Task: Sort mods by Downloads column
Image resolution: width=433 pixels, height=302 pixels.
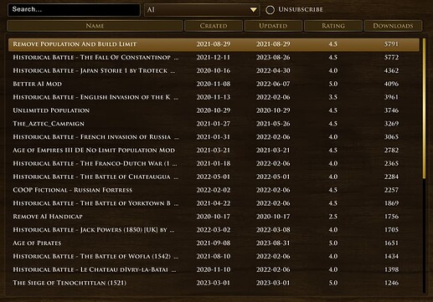Action: [393, 26]
